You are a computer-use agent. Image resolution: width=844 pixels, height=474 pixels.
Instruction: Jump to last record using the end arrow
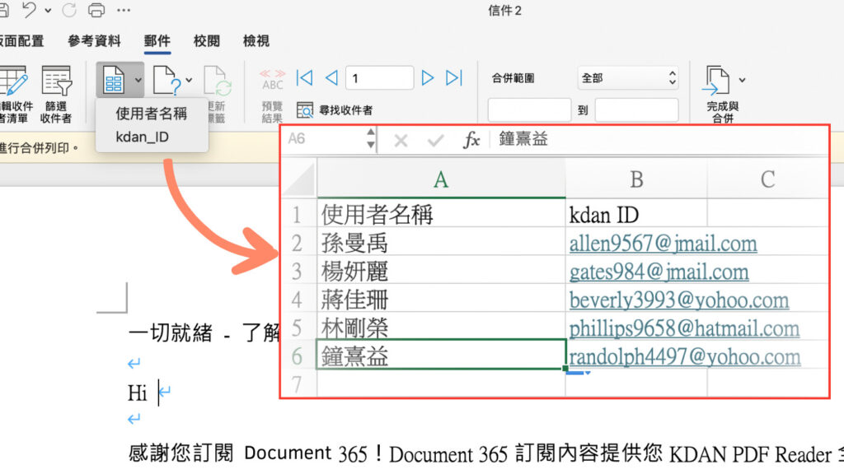[453, 77]
